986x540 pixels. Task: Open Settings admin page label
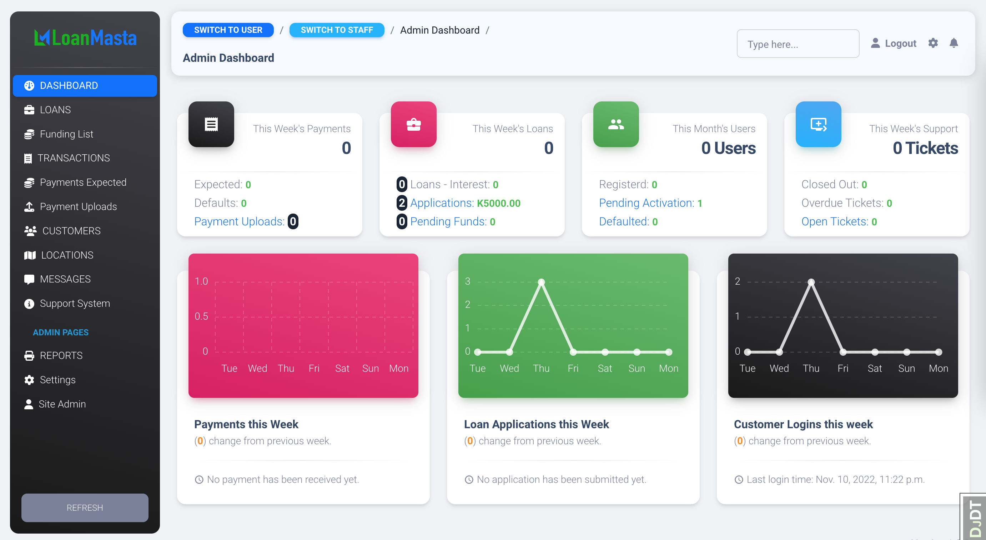(58, 380)
